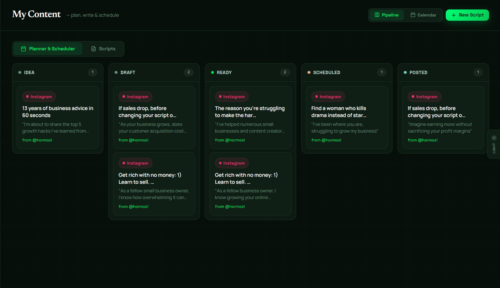Open Posted card 'If sales drop, before'
Image resolution: width=500 pixels, height=288 pixels.
[443, 117]
